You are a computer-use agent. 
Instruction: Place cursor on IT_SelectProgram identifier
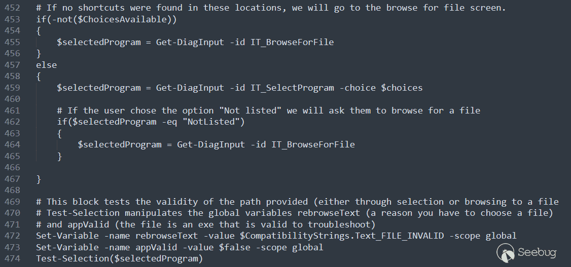(x=292, y=88)
